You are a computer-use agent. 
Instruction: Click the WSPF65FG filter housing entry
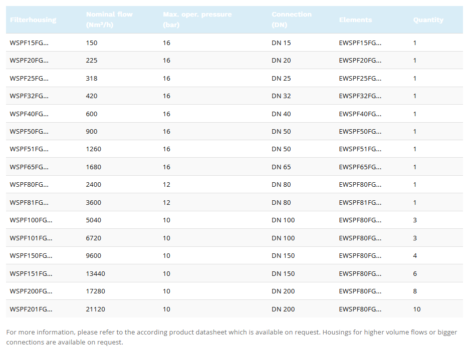(x=29, y=167)
